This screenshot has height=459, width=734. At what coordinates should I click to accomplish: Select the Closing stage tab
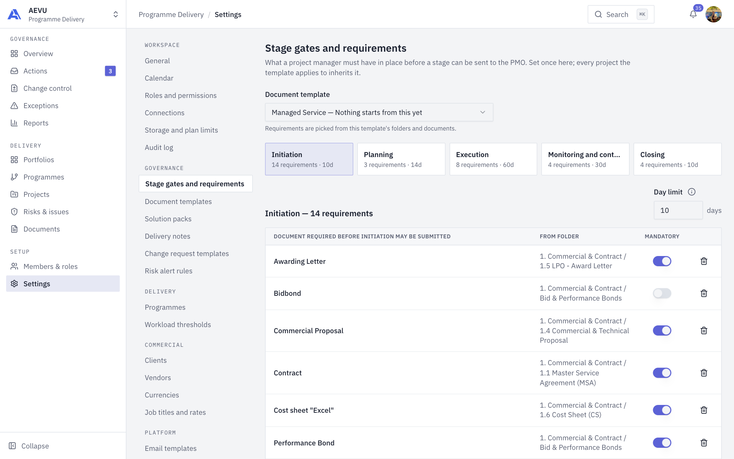[x=677, y=159]
